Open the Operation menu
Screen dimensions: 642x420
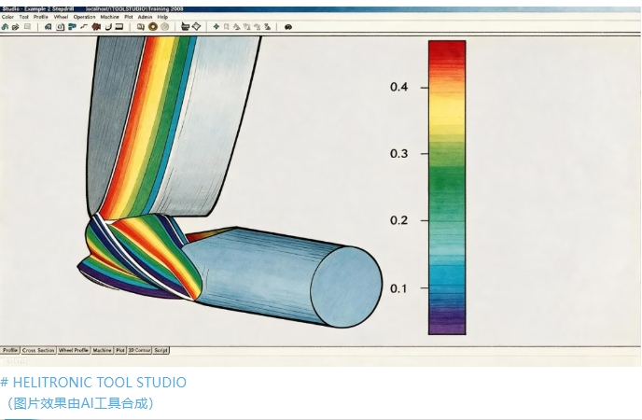click(x=84, y=17)
